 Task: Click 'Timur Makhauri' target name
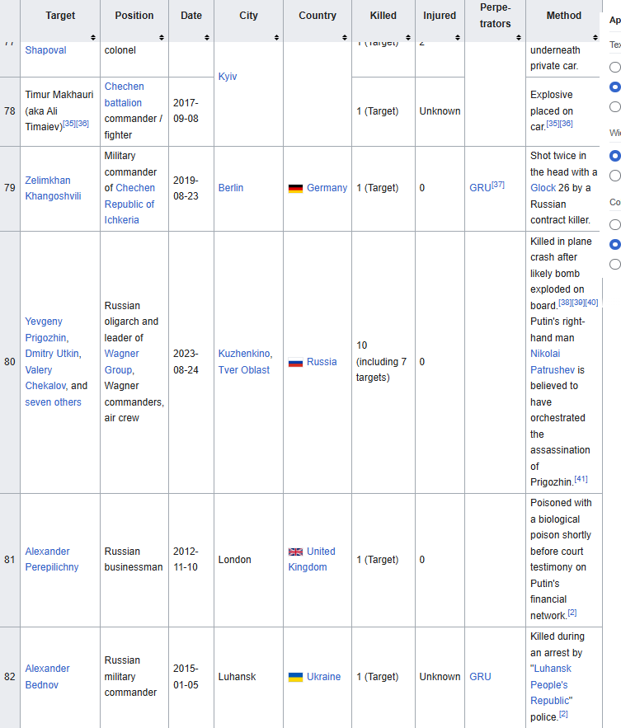[59, 95]
